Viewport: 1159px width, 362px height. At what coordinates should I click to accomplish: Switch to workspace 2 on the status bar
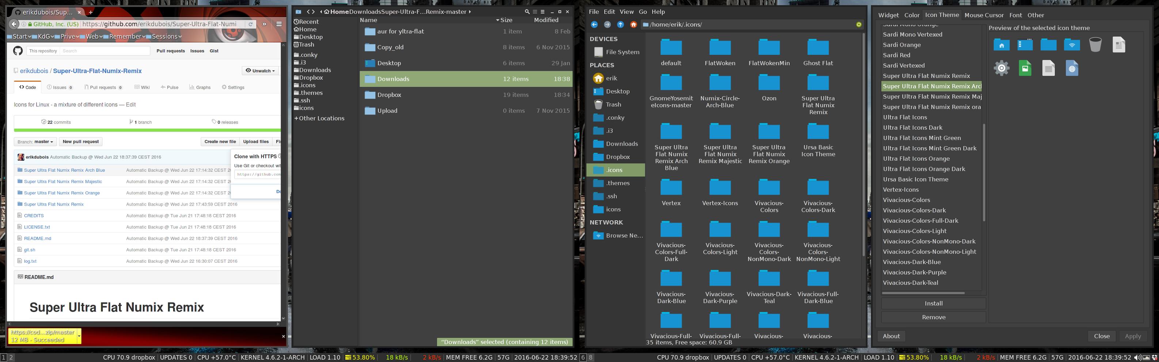coord(11,358)
